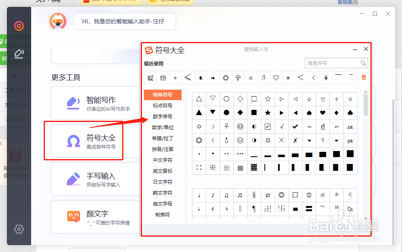The image size is (402, 252).
Task: Open the 手写输入 tool card
Action: tap(96, 179)
